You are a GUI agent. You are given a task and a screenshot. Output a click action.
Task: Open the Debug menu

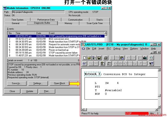point(117,49)
